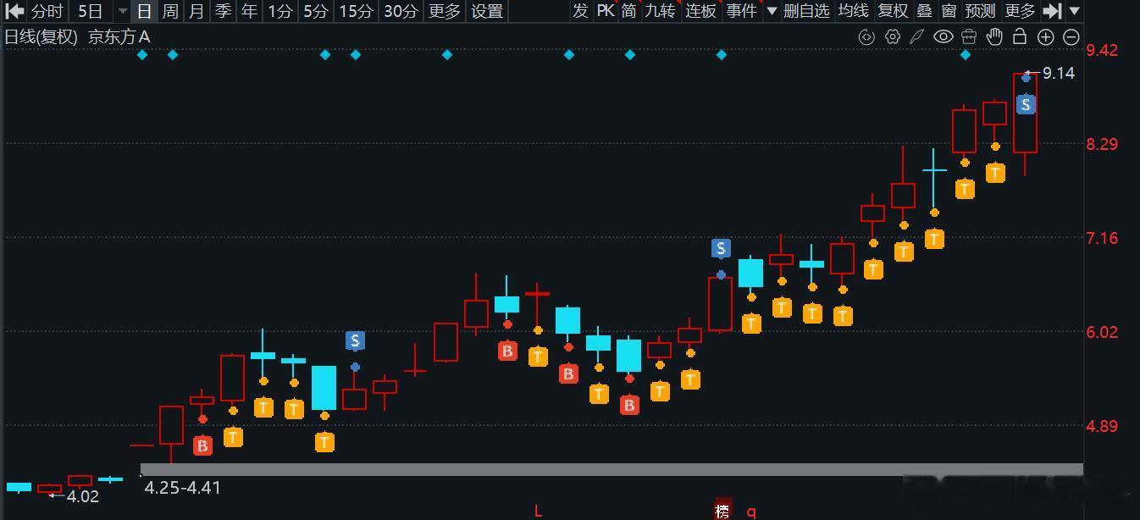Viewport: 1140px width, 520px height.
Task: Switch to 分时 intraday view
Action: [x=47, y=11]
